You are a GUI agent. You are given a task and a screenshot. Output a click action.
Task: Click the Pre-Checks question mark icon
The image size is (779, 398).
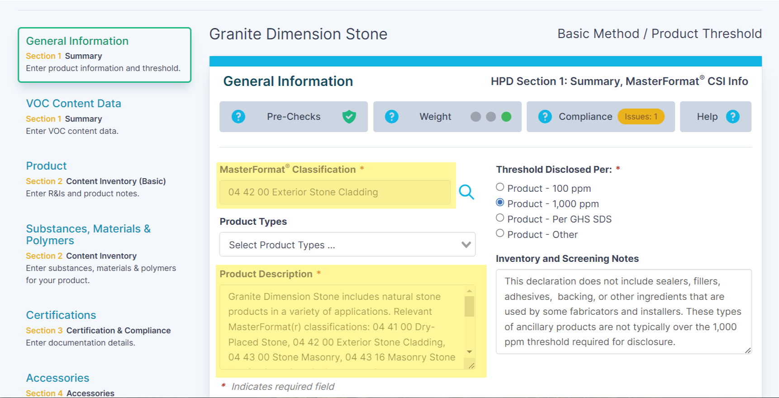point(238,117)
